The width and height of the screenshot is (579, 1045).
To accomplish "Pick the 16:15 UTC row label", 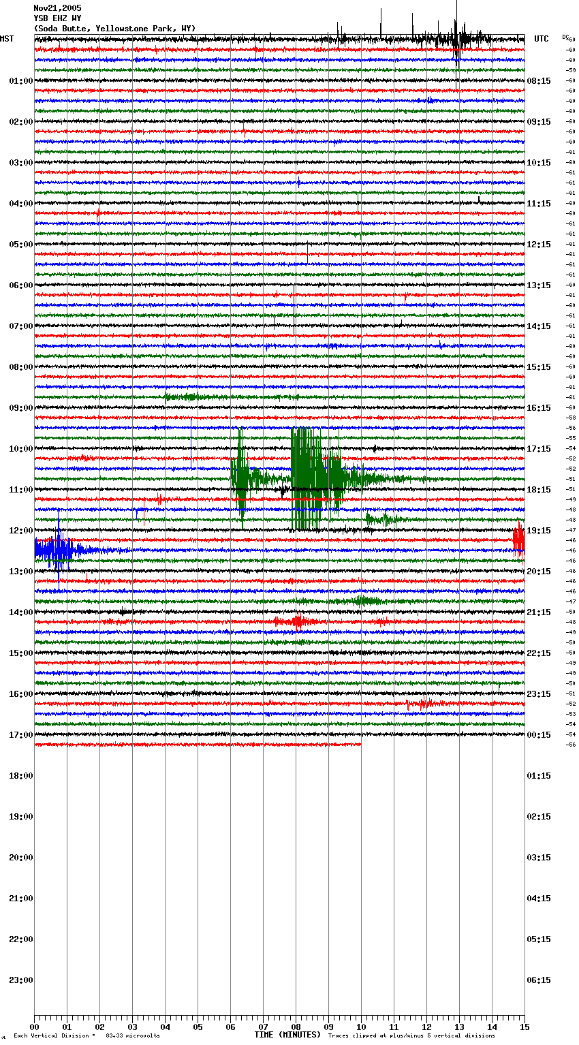I will [x=539, y=408].
